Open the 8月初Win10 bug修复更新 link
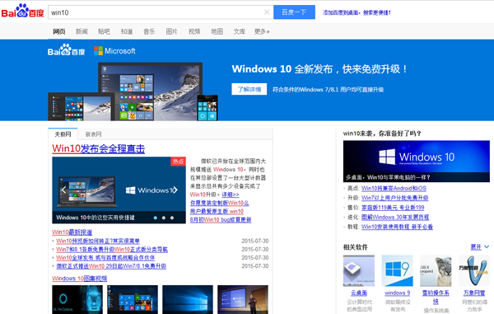Image resolution: width=494 pixels, height=314 pixels. point(221,219)
